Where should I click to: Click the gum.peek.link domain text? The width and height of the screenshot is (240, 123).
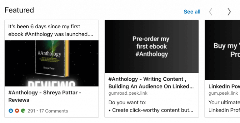click(x=223, y=93)
